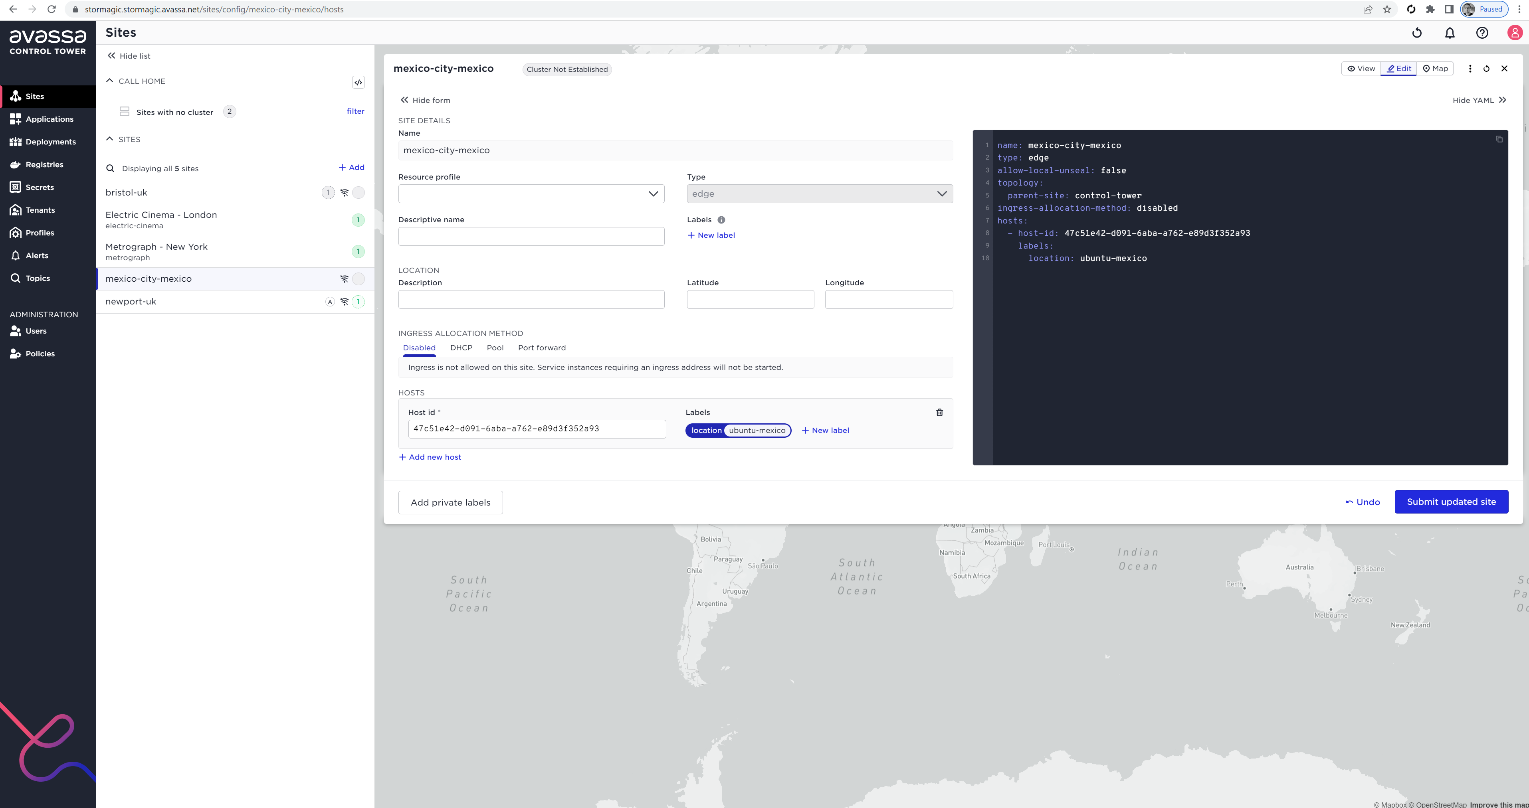Click the filter link
Viewport: 1529px width, 808px height.
pos(356,111)
